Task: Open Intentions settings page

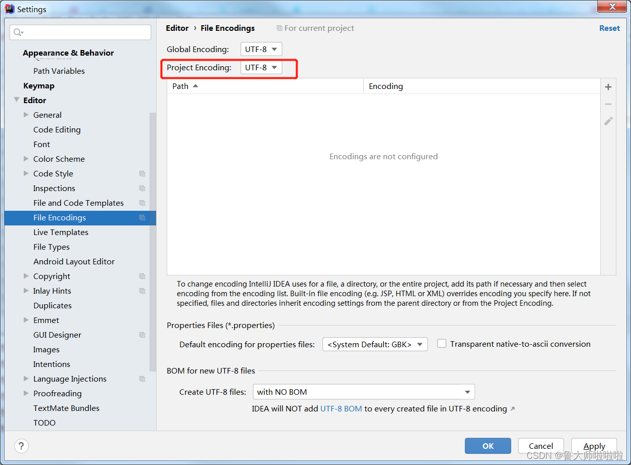Action: point(52,364)
